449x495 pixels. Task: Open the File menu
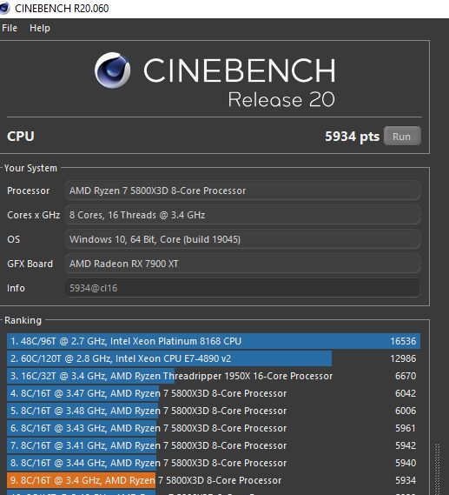[10, 28]
